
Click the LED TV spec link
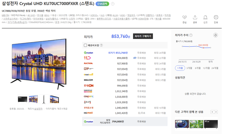[5, 15]
